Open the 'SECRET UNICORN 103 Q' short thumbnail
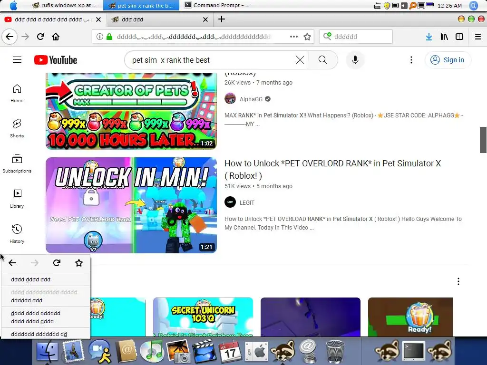The width and height of the screenshot is (487, 365). (x=203, y=317)
